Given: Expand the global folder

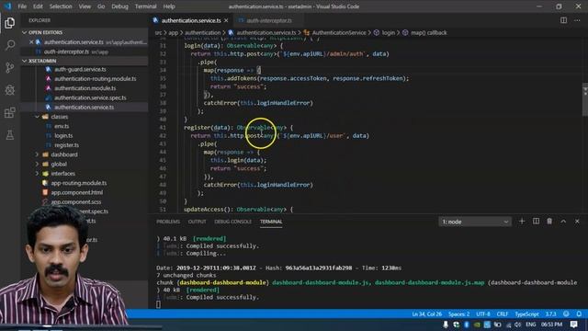Looking at the screenshot, I should point(37,164).
